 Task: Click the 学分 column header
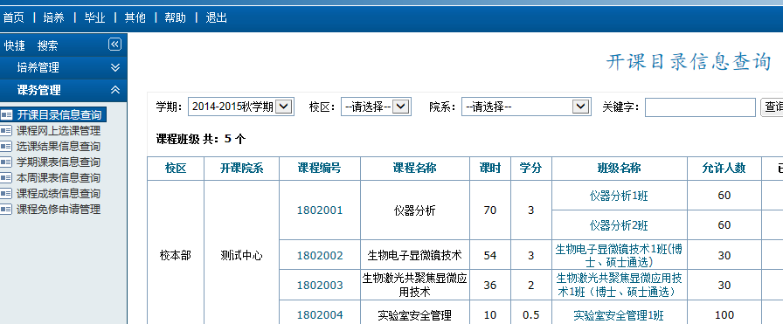tap(530, 169)
